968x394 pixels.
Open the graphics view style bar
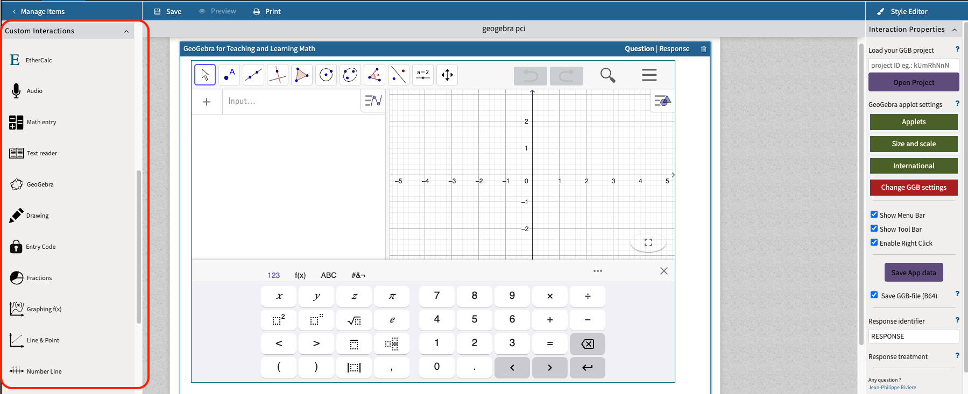point(662,101)
